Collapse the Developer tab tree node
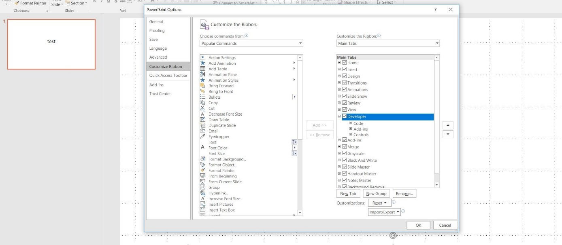The width and height of the screenshot is (562, 245). [x=339, y=116]
